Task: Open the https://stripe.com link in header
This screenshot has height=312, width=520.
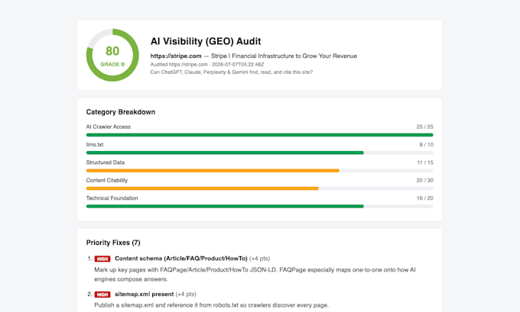Action: tap(176, 56)
